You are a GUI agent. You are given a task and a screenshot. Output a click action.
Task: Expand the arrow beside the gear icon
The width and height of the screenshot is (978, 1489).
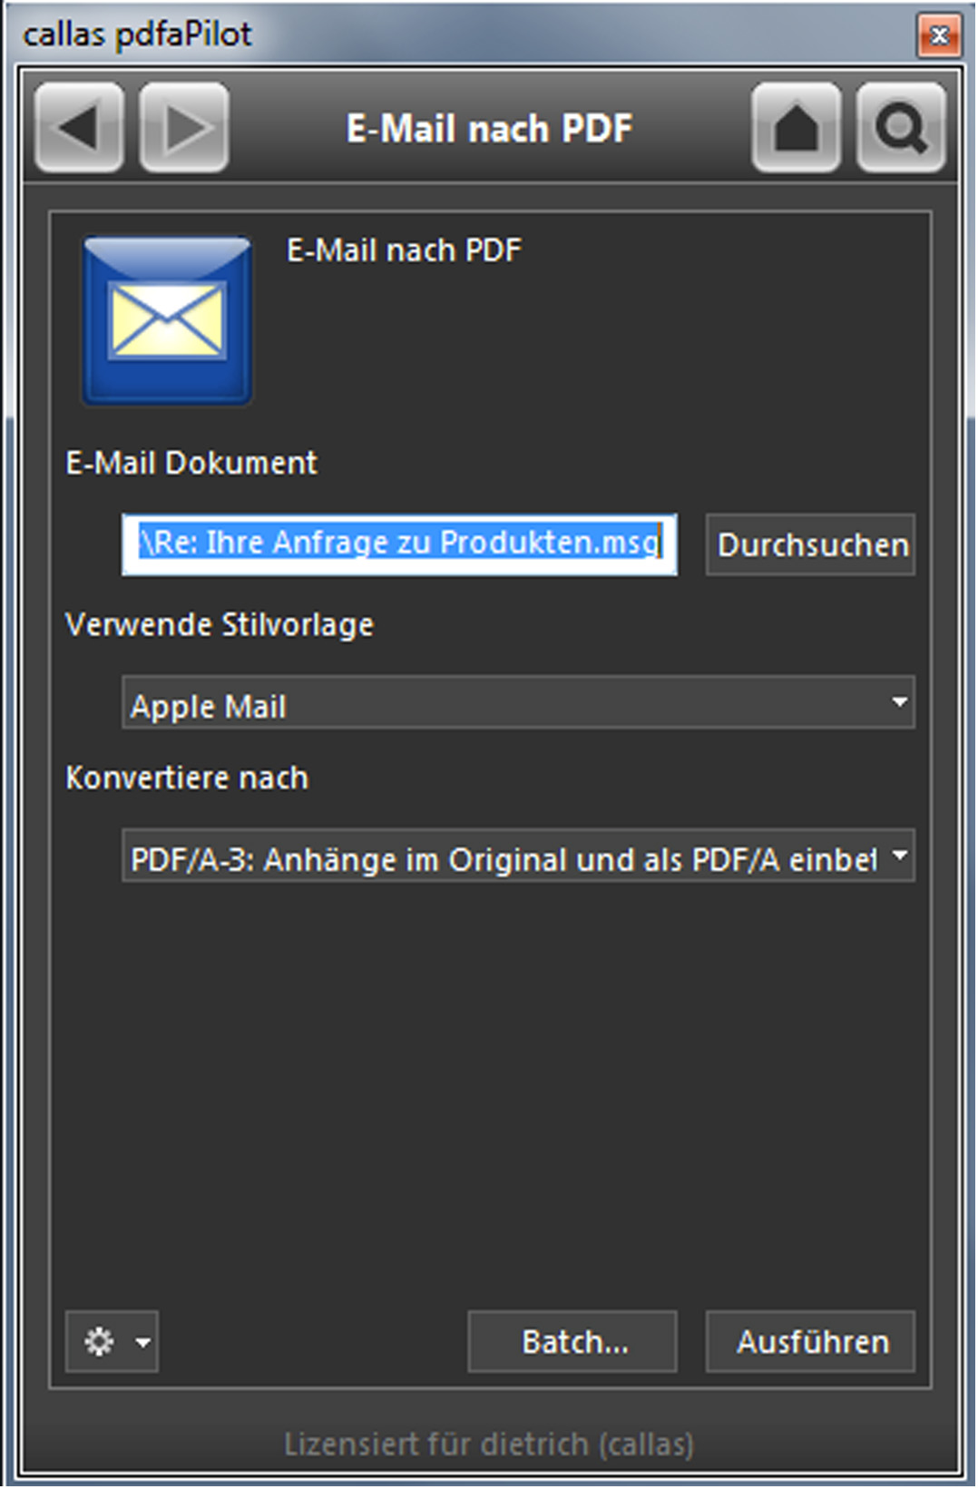[143, 1341]
